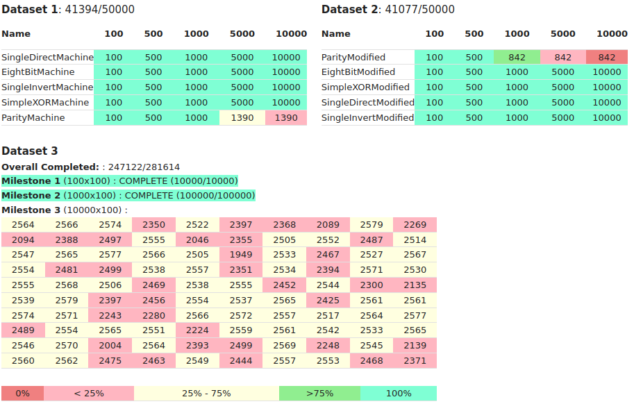Select the SingleDirectMachine row label
This screenshot has width=634, height=404.
[x=47, y=58]
